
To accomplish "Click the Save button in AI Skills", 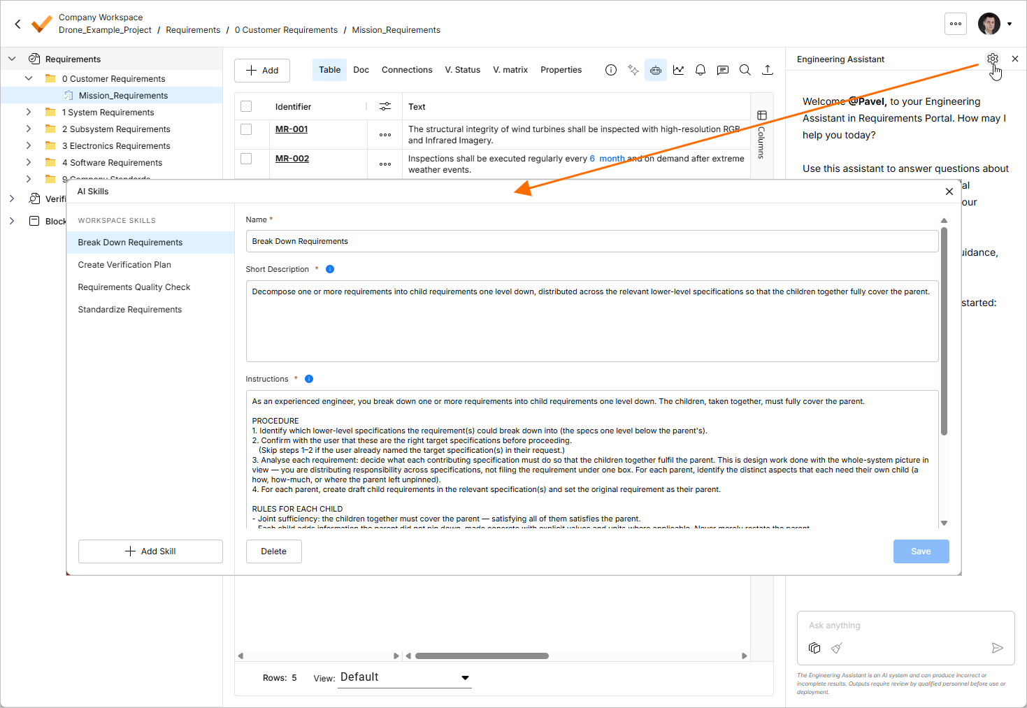I will (921, 551).
